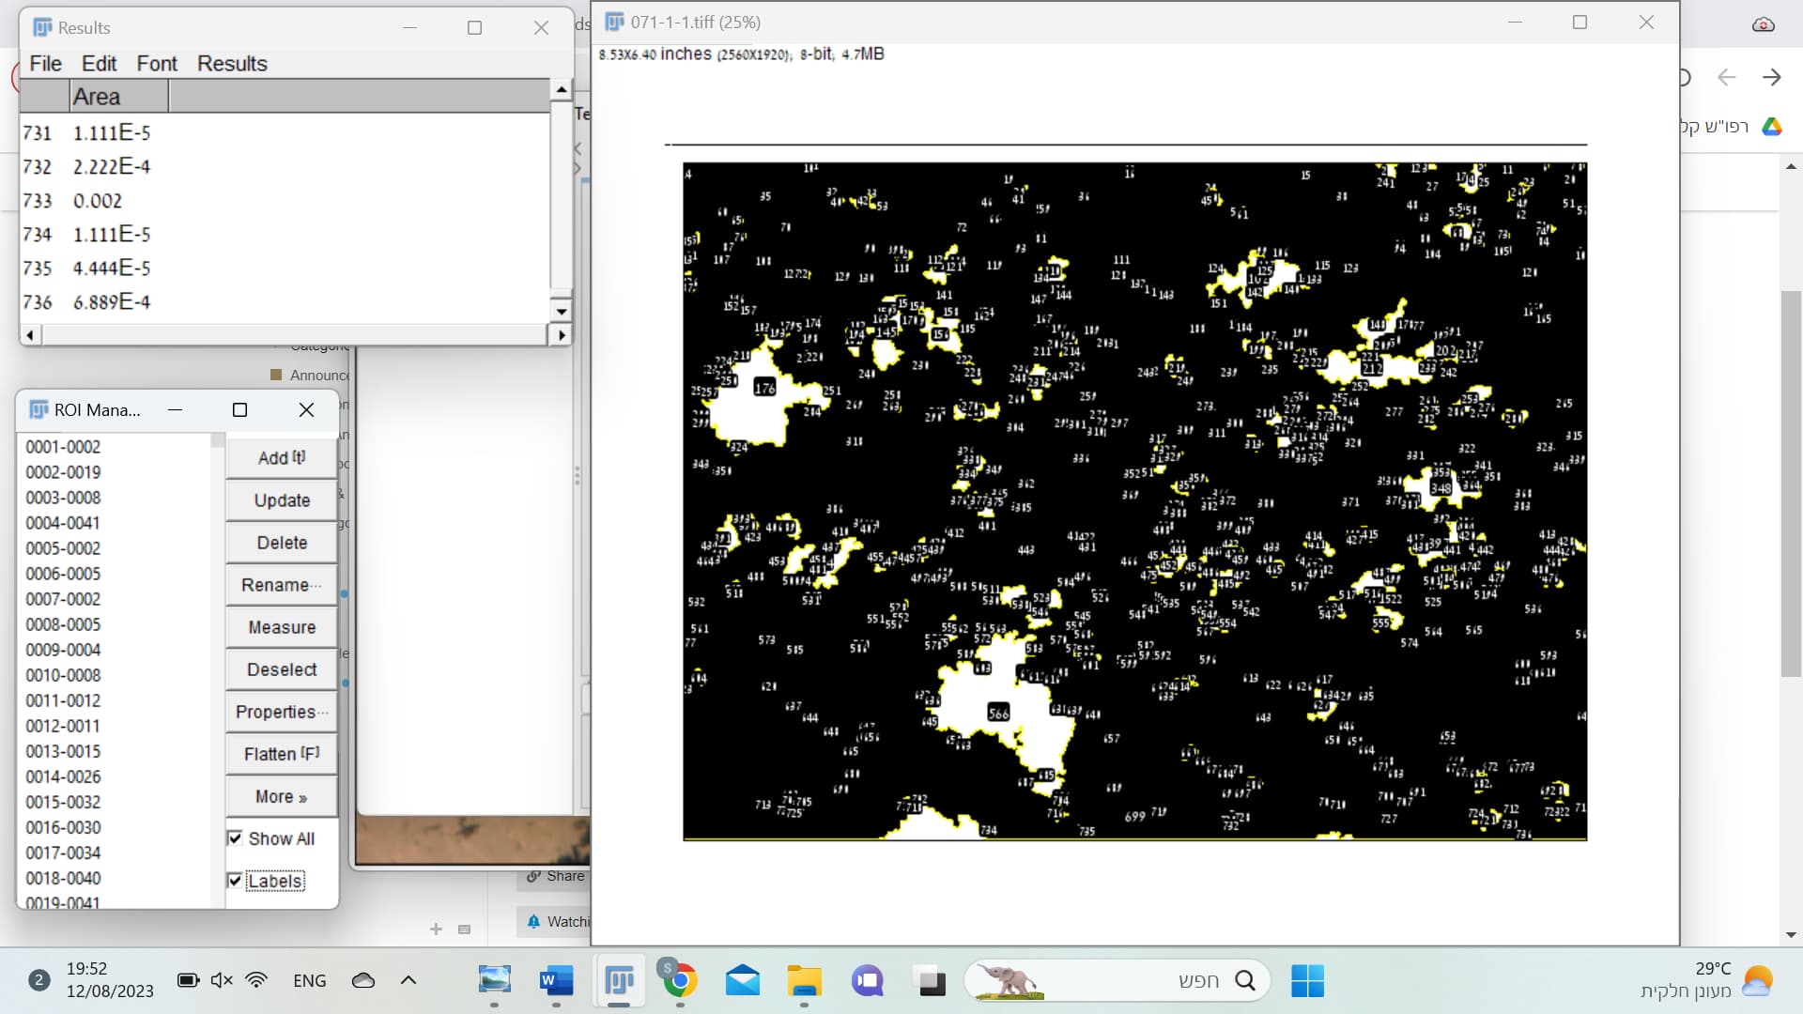This screenshot has height=1014, width=1803.
Task: Expand the More » menu in ROI Manager
Action: point(280,796)
